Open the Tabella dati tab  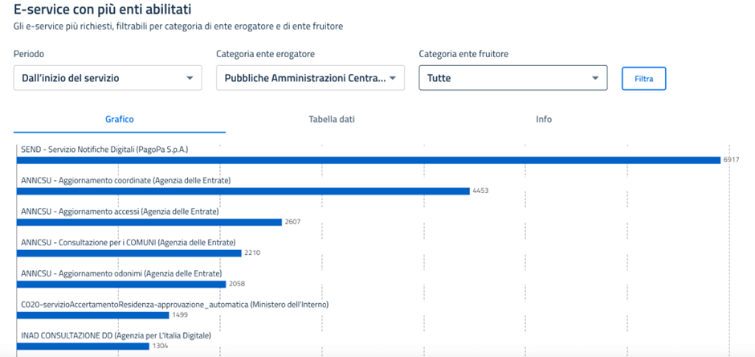click(332, 119)
